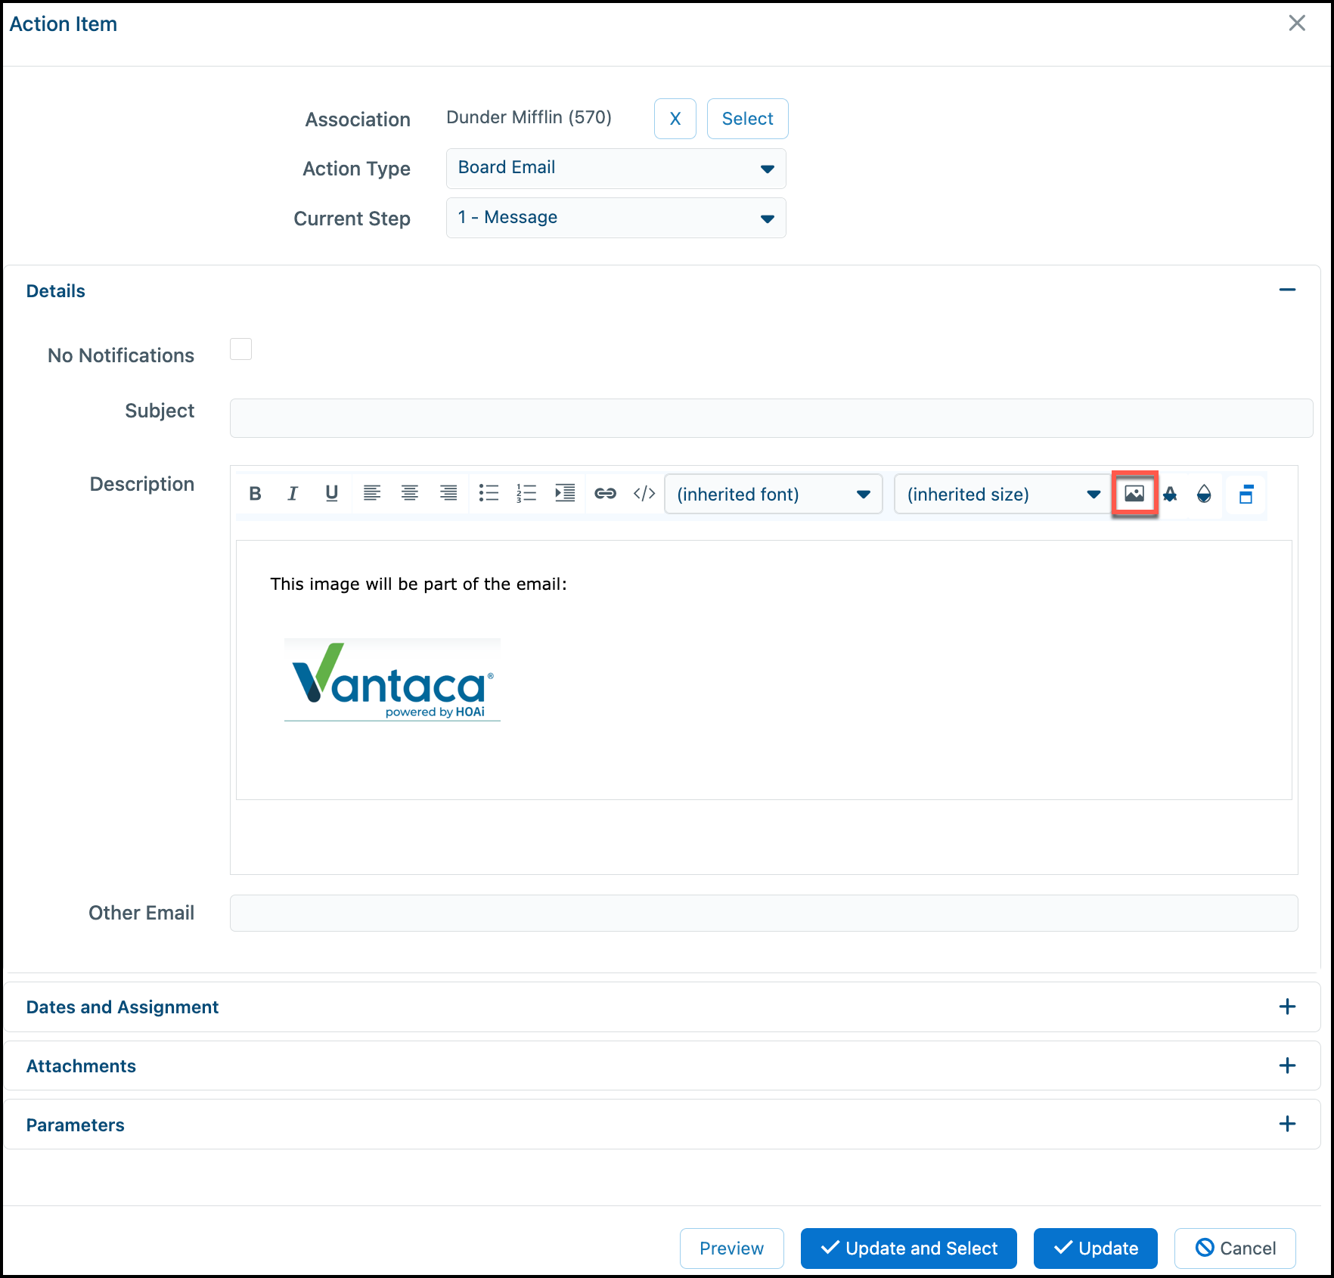Screen dimensions: 1334x1278
Task: Click into the Subject field
Action: [x=771, y=418]
